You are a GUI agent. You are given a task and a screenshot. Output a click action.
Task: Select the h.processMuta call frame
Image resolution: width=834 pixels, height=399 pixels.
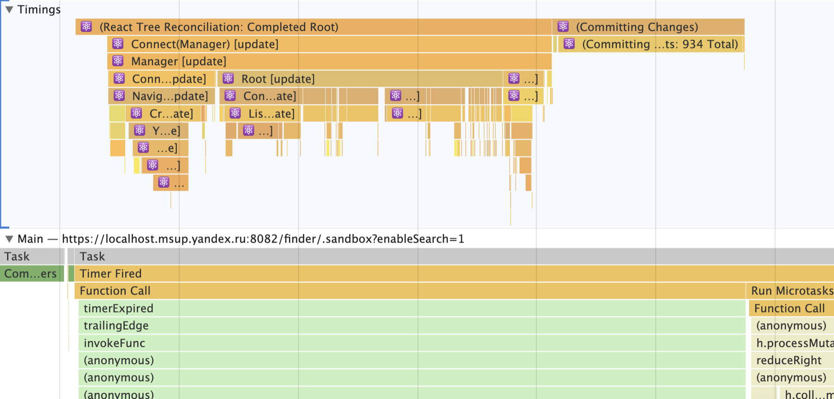pos(793,343)
